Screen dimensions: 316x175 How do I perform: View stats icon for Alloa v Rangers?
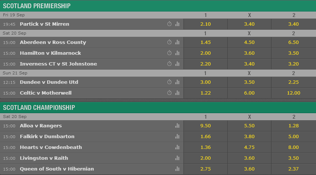coord(177,126)
